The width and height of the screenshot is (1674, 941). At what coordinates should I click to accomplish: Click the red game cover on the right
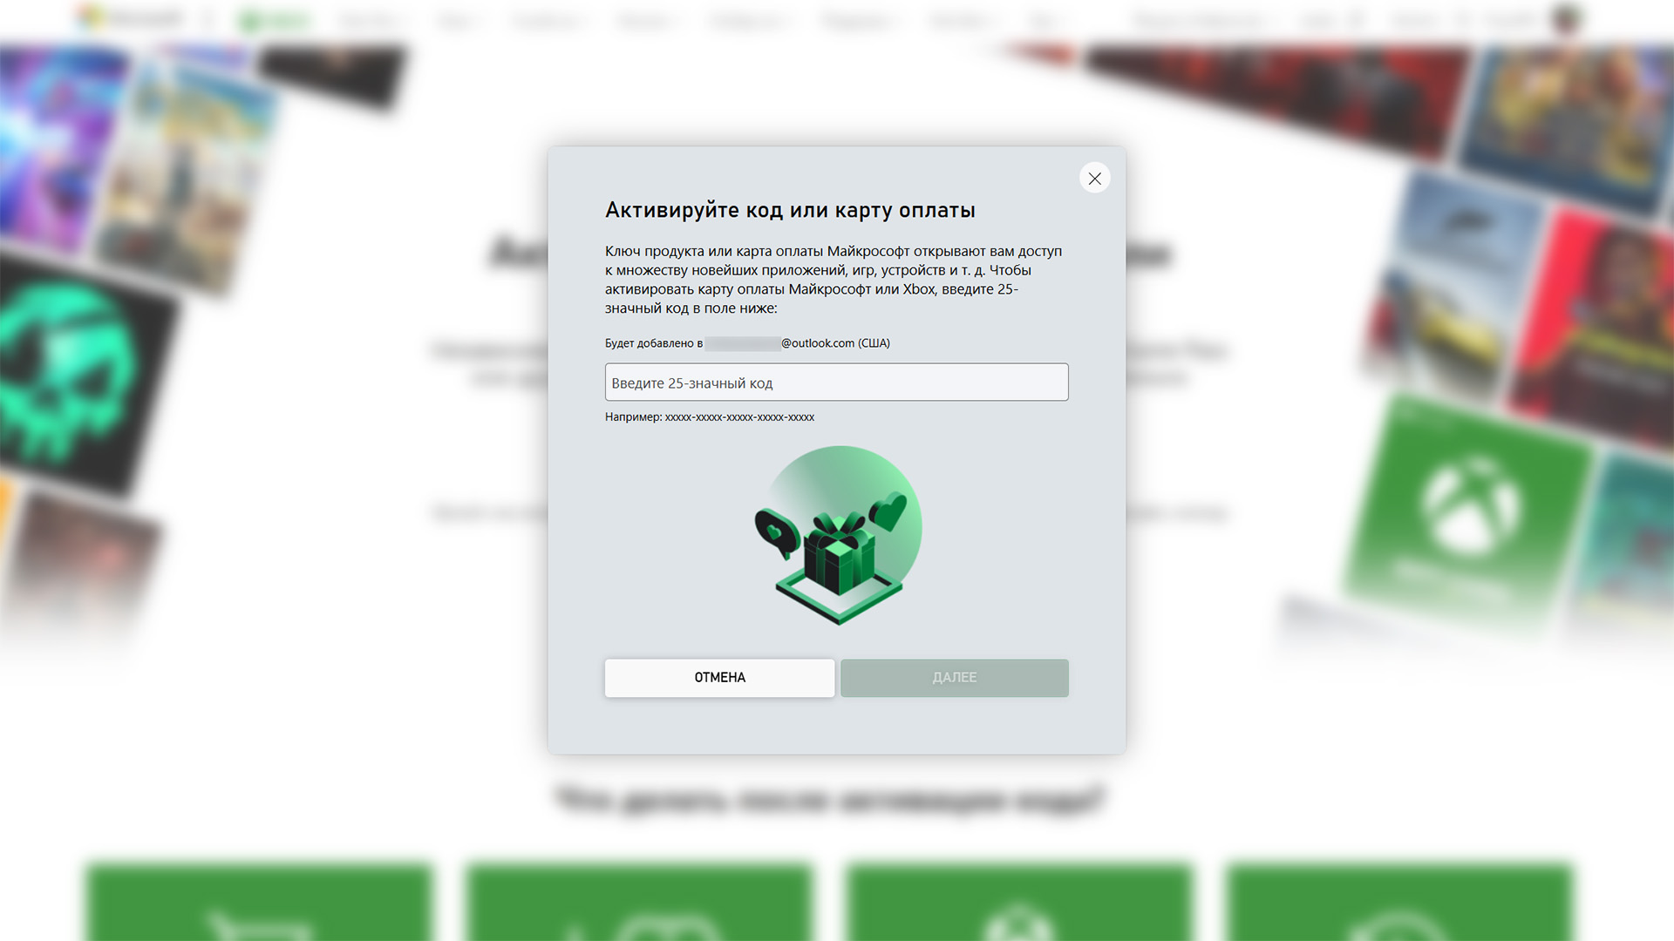point(1596,322)
